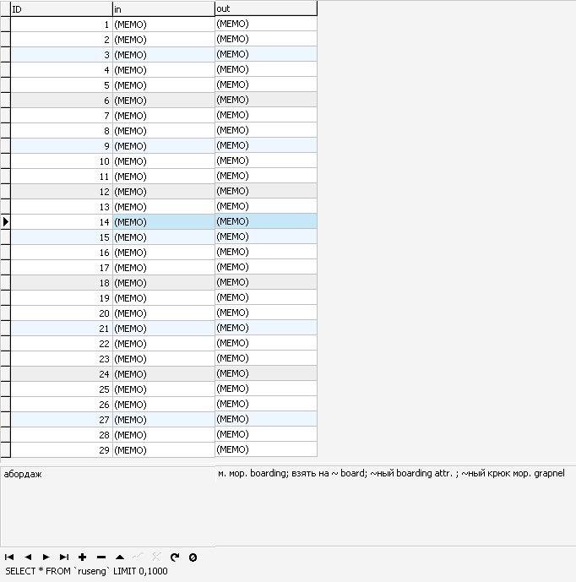Click the row indicator for row 1
This screenshot has height=582, width=576.
point(5,24)
